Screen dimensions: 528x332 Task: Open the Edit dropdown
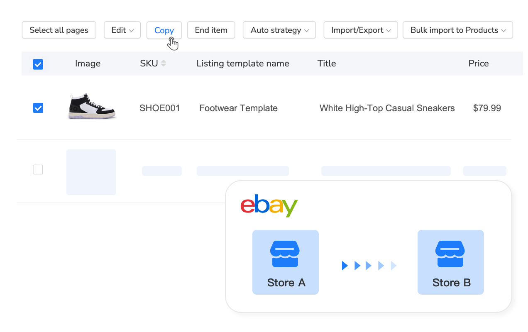pos(122,30)
